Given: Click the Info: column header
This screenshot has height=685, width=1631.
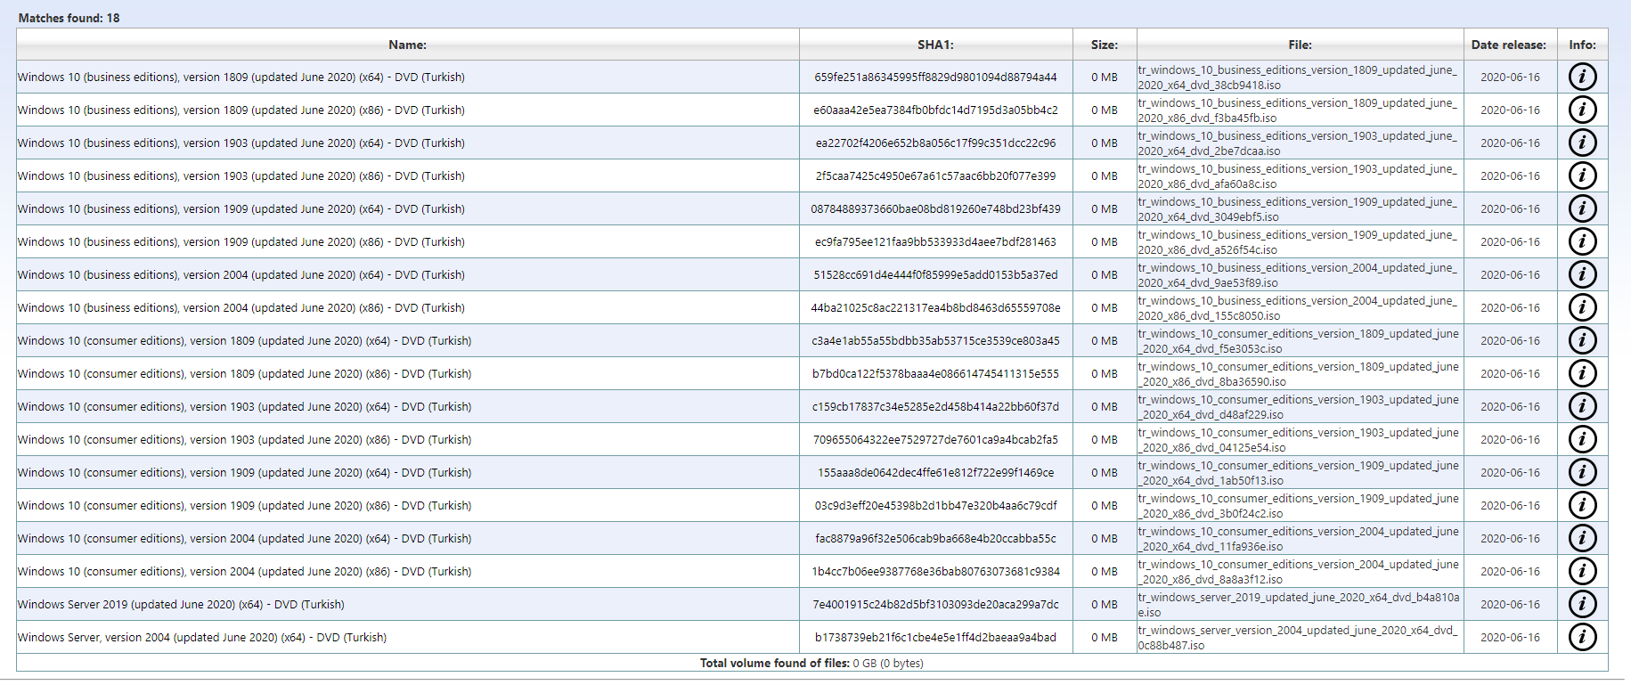Looking at the screenshot, I should [1582, 45].
